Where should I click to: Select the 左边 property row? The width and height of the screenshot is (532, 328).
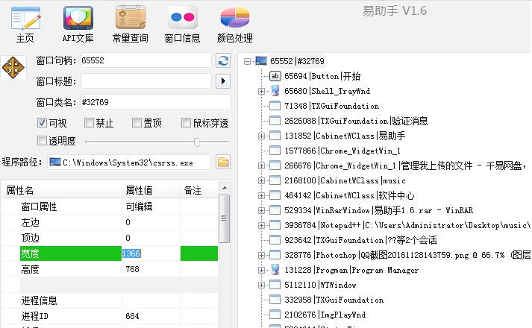(x=110, y=222)
